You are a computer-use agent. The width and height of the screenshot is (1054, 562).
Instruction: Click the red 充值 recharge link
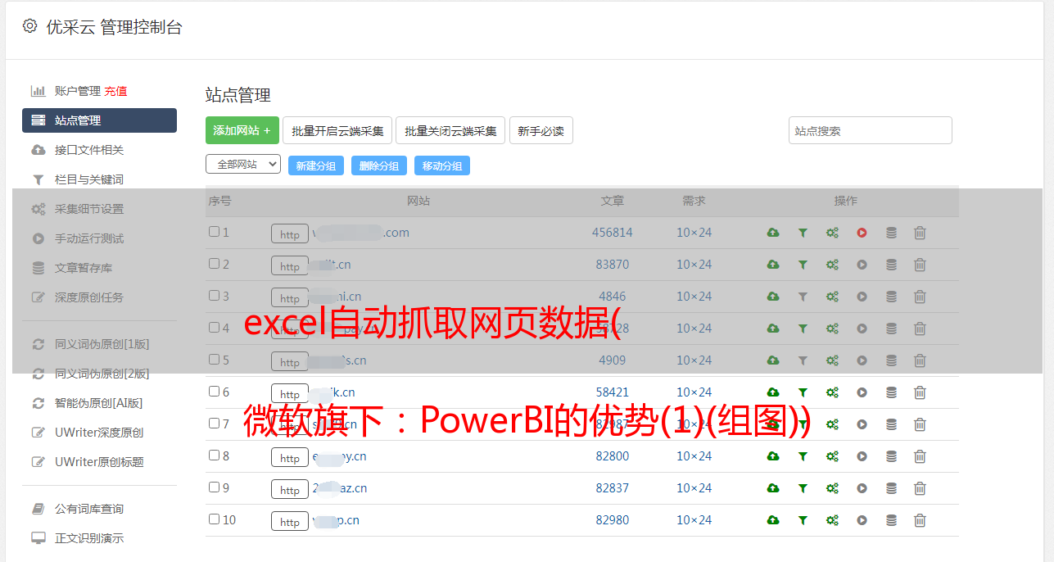[115, 91]
